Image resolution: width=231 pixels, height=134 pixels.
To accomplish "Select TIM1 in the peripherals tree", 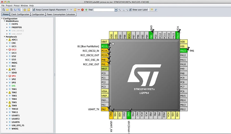I will click(14, 89).
